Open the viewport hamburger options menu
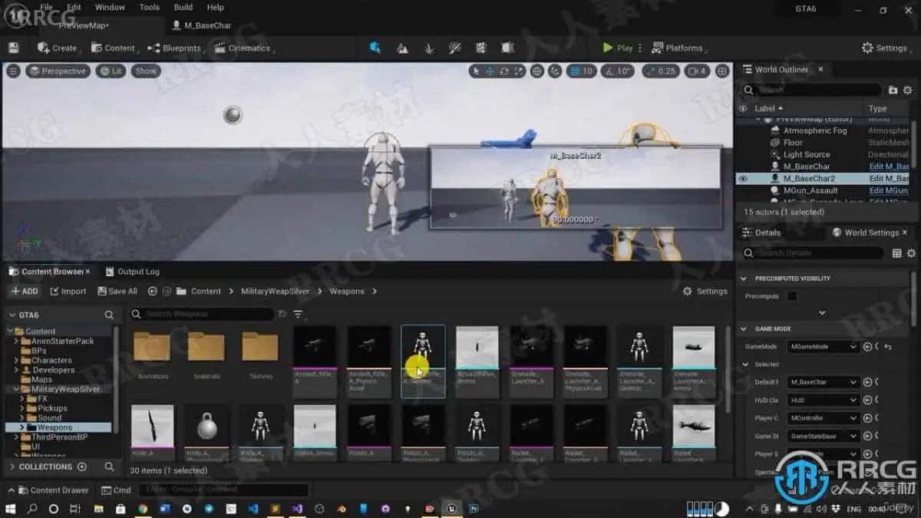The image size is (921, 518). 12,71
